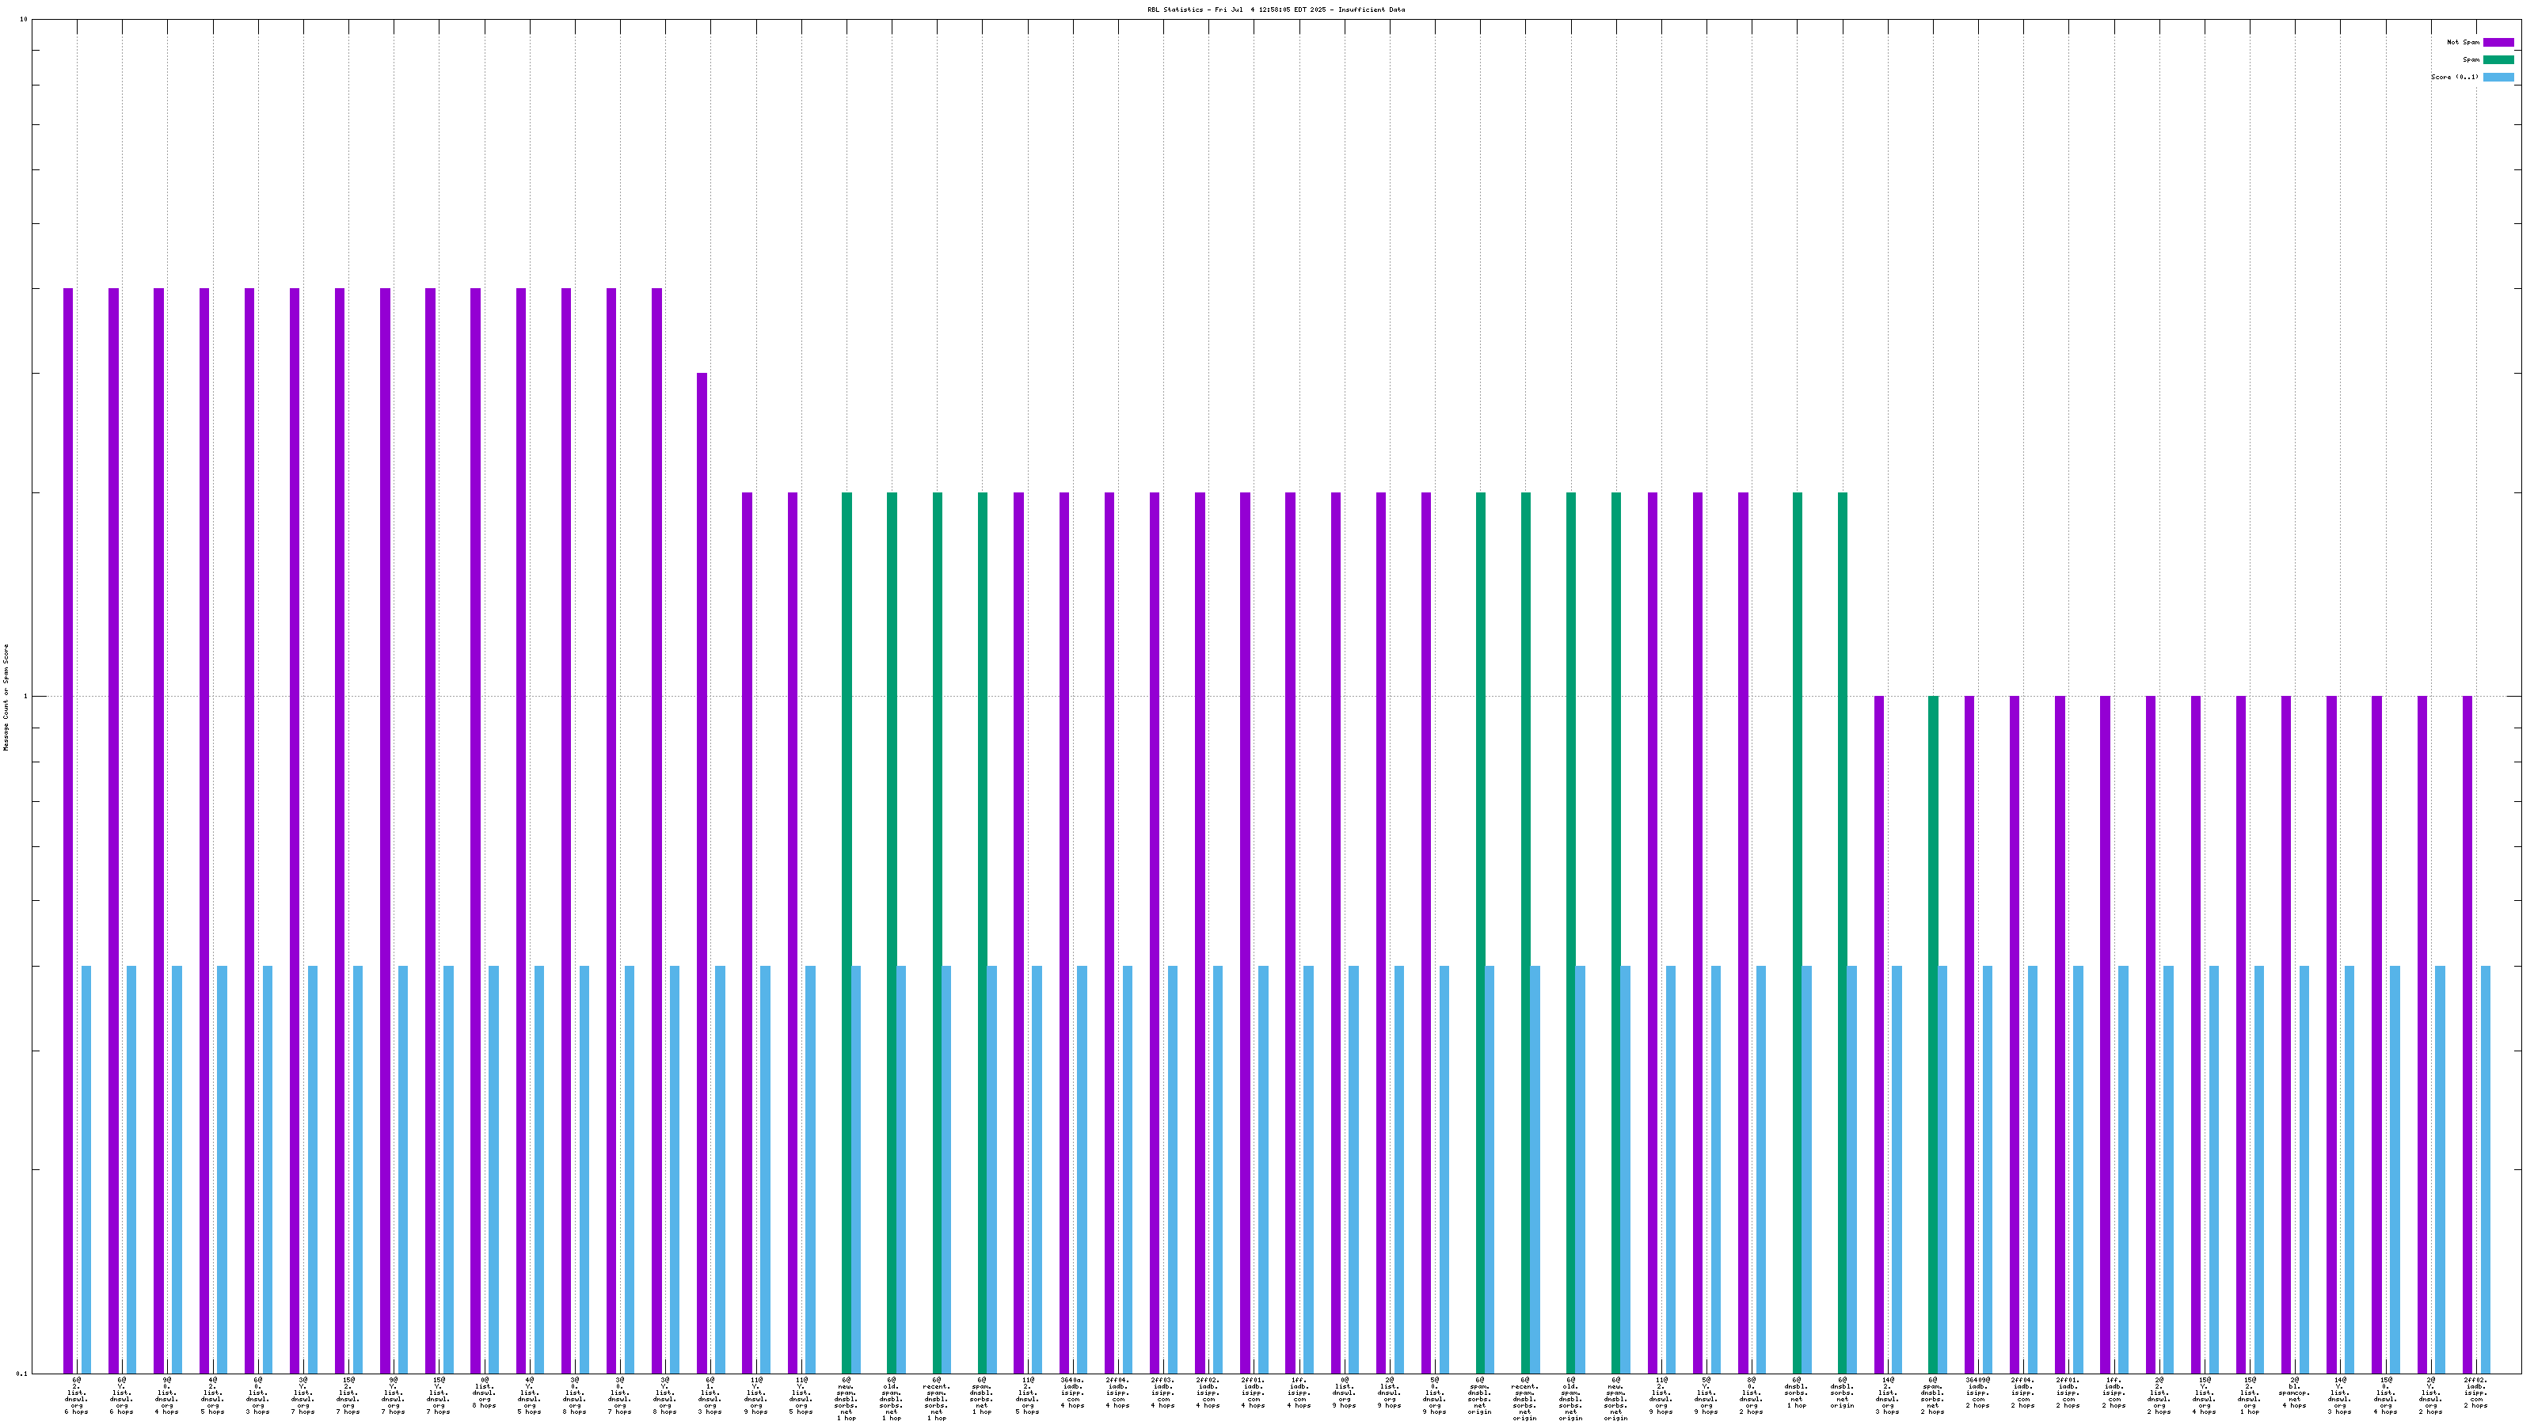Image resolution: width=2534 pixels, height=1425 pixels.
Task: Click the '10' tick label on y-axis
Action: coord(24,20)
